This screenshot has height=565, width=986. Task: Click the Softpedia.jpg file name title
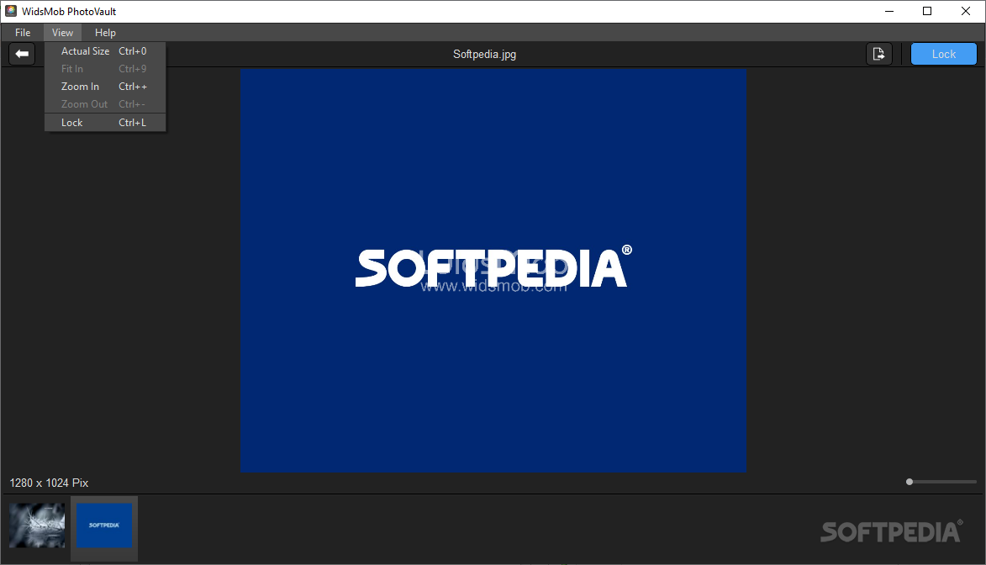coord(484,54)
